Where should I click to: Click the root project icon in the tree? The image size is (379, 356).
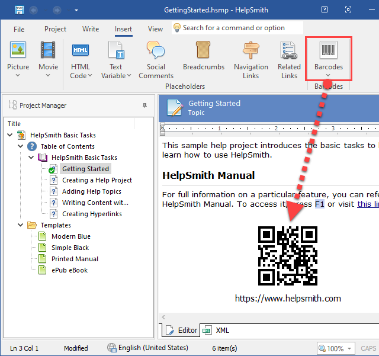21,135
